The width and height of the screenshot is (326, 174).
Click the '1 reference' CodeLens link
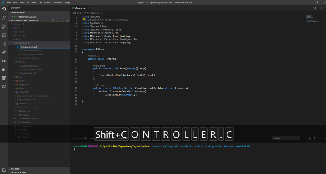point(99,85)
